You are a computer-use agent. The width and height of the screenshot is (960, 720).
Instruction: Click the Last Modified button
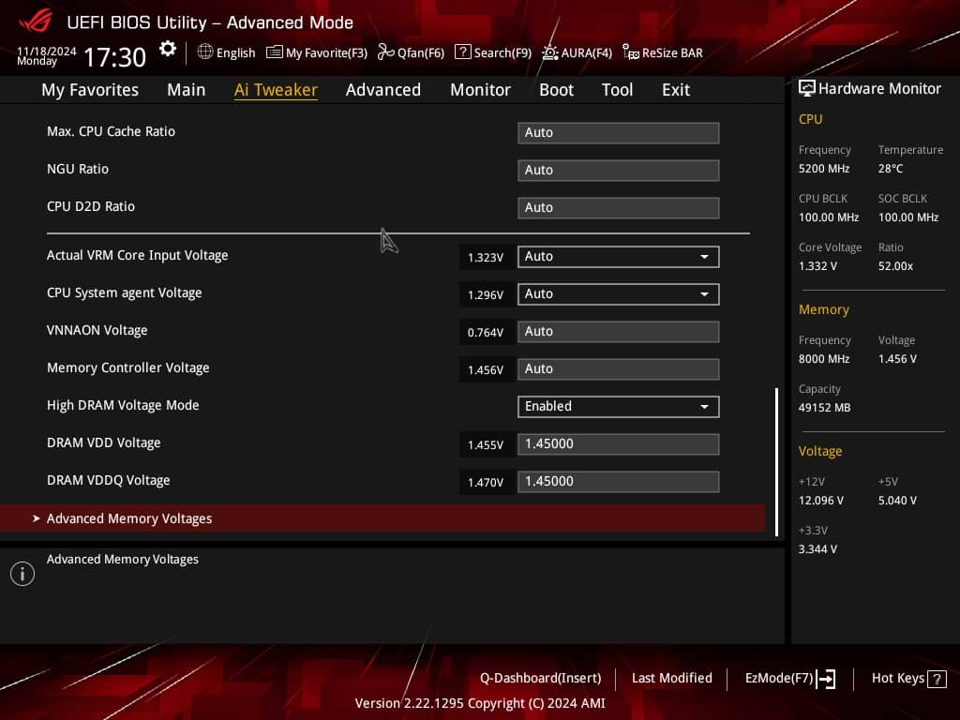tap(671, 679)
